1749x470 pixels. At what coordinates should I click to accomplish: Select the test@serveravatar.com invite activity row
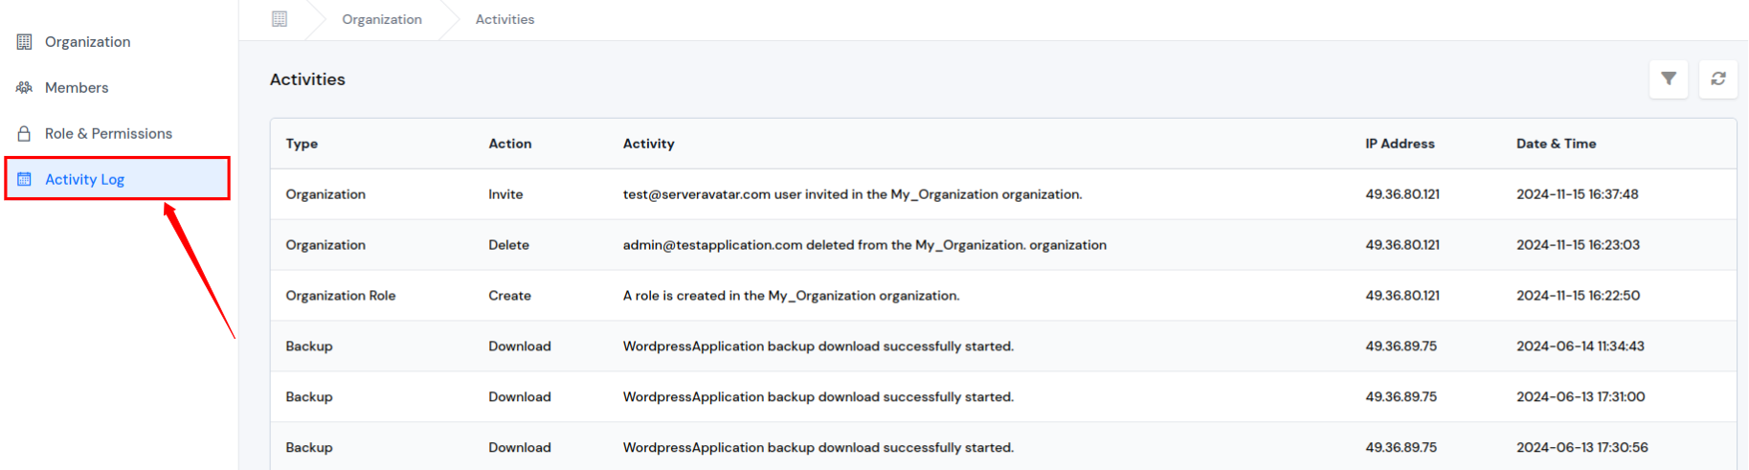pos(852,194)
